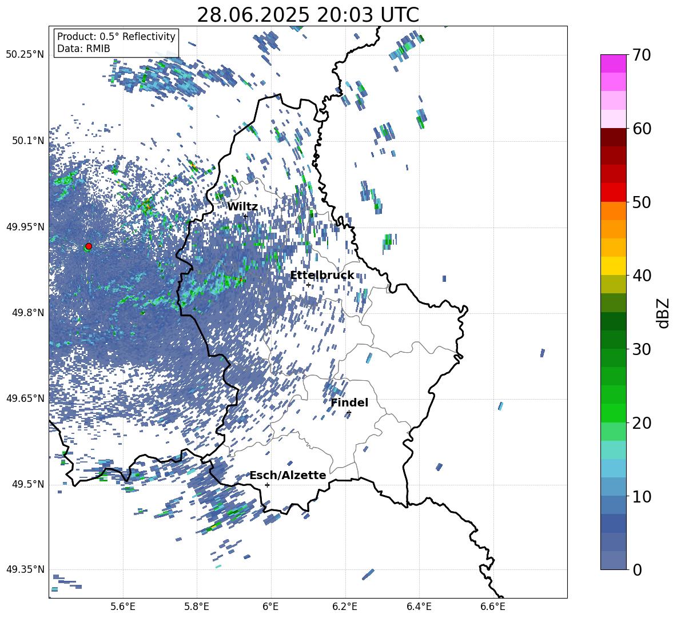Click the Data: RMIB text
The image size is (677, 618).
pyautogui.click(x=83, y=49)
